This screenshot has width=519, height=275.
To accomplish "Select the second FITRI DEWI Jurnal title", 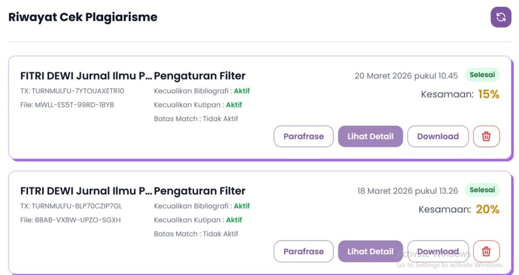I will 86,191.
